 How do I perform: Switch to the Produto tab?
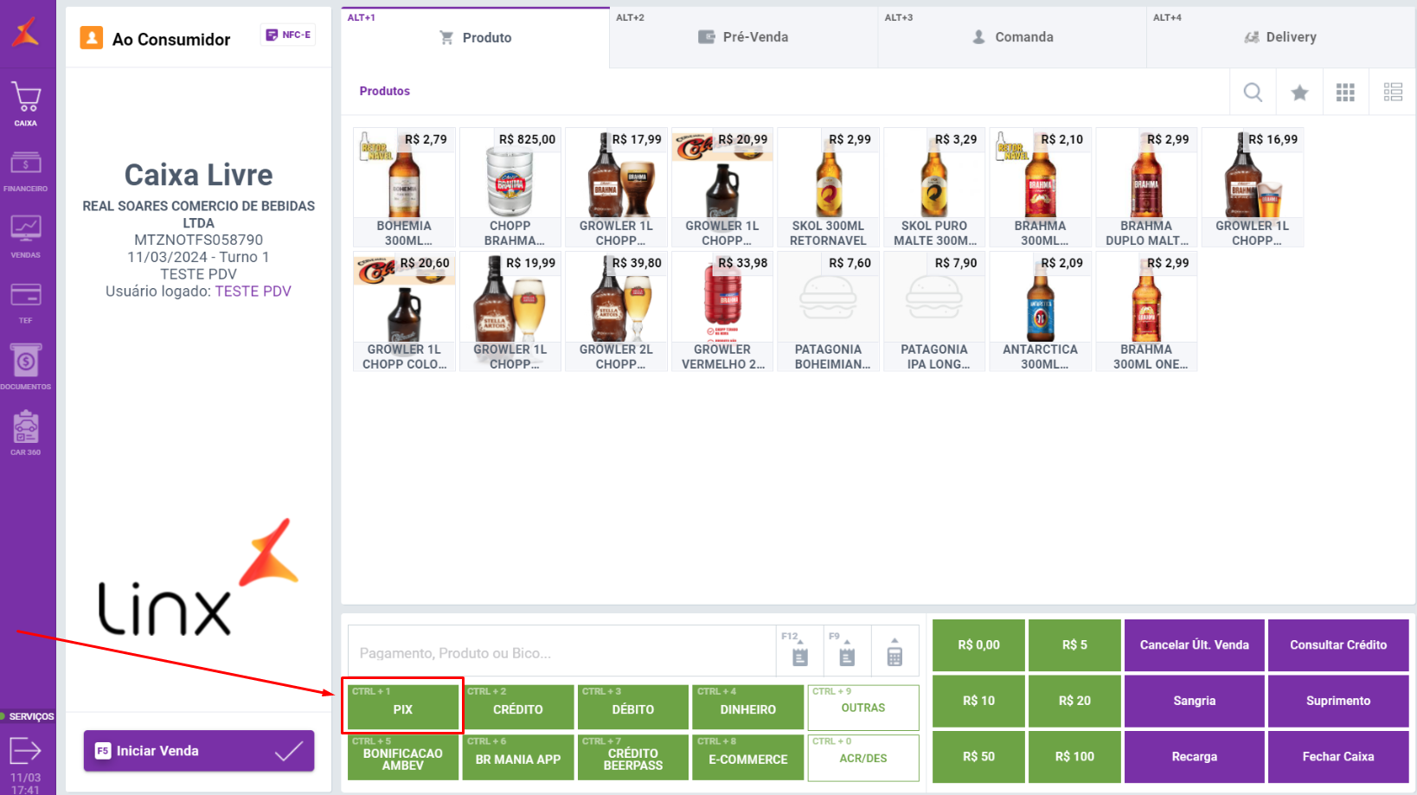[476, 37]
